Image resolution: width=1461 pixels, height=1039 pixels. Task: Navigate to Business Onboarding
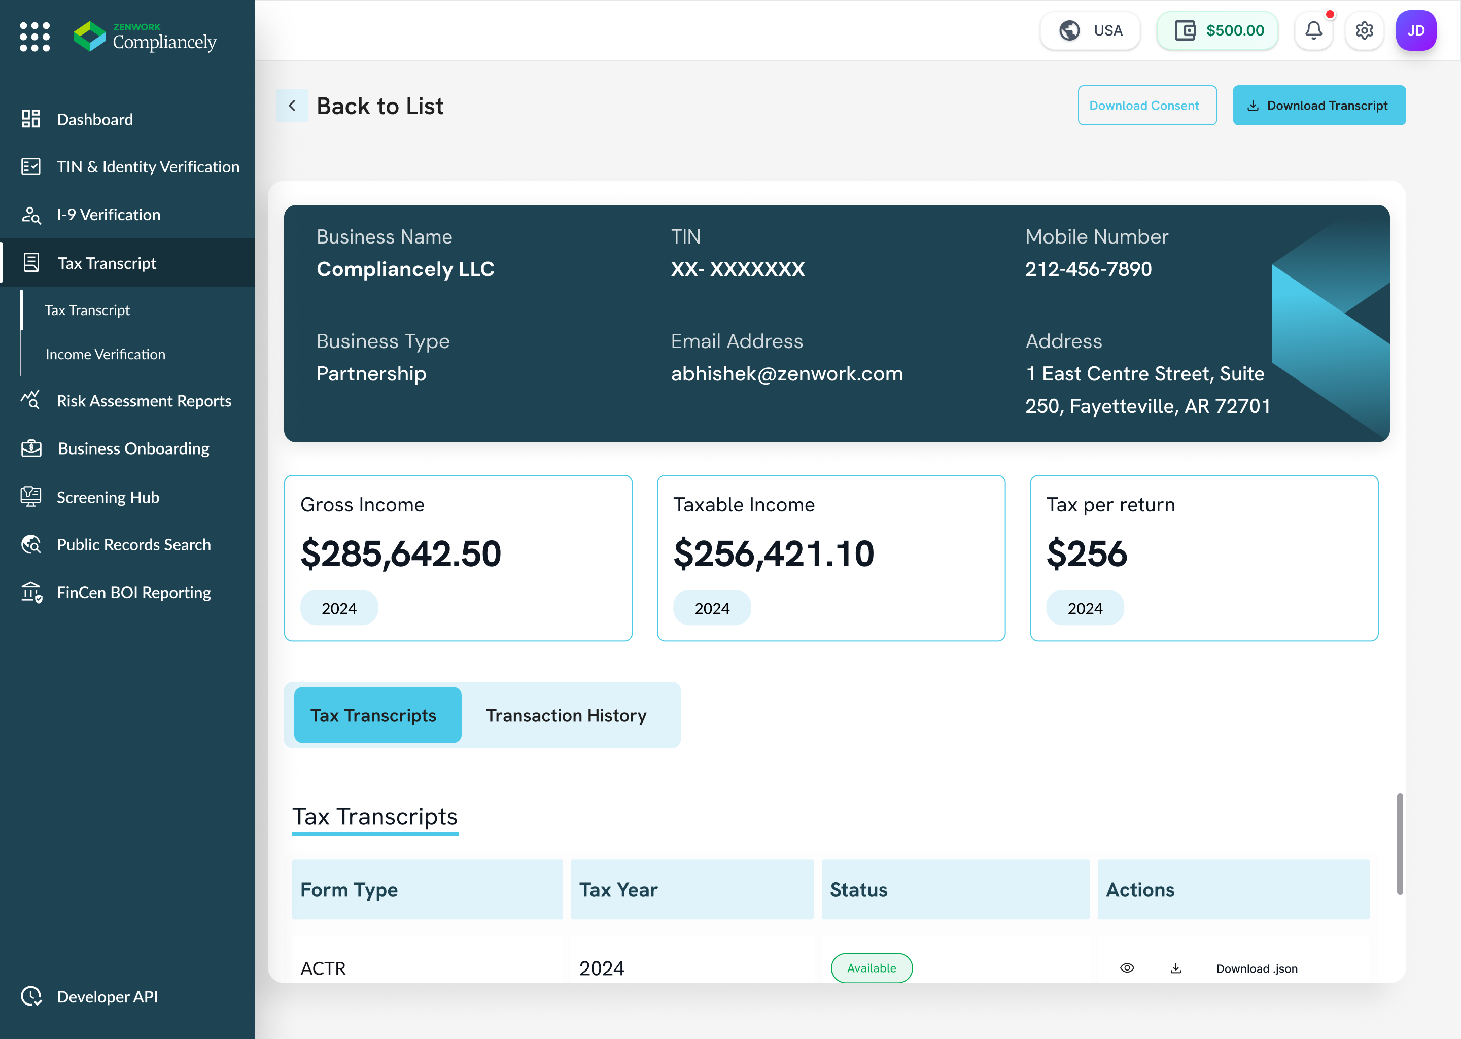133,448
